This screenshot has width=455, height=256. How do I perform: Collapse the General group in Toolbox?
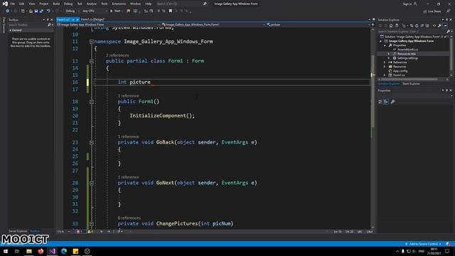point(11,30)
